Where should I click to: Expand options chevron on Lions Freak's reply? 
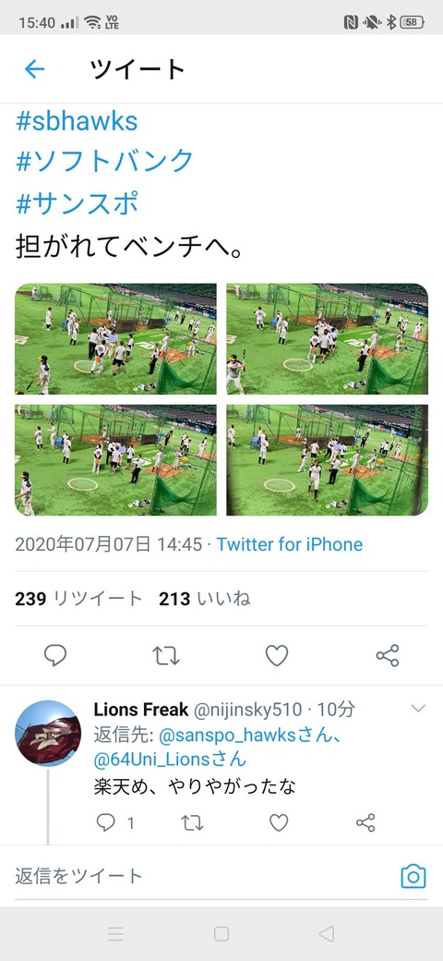[418, 709]
